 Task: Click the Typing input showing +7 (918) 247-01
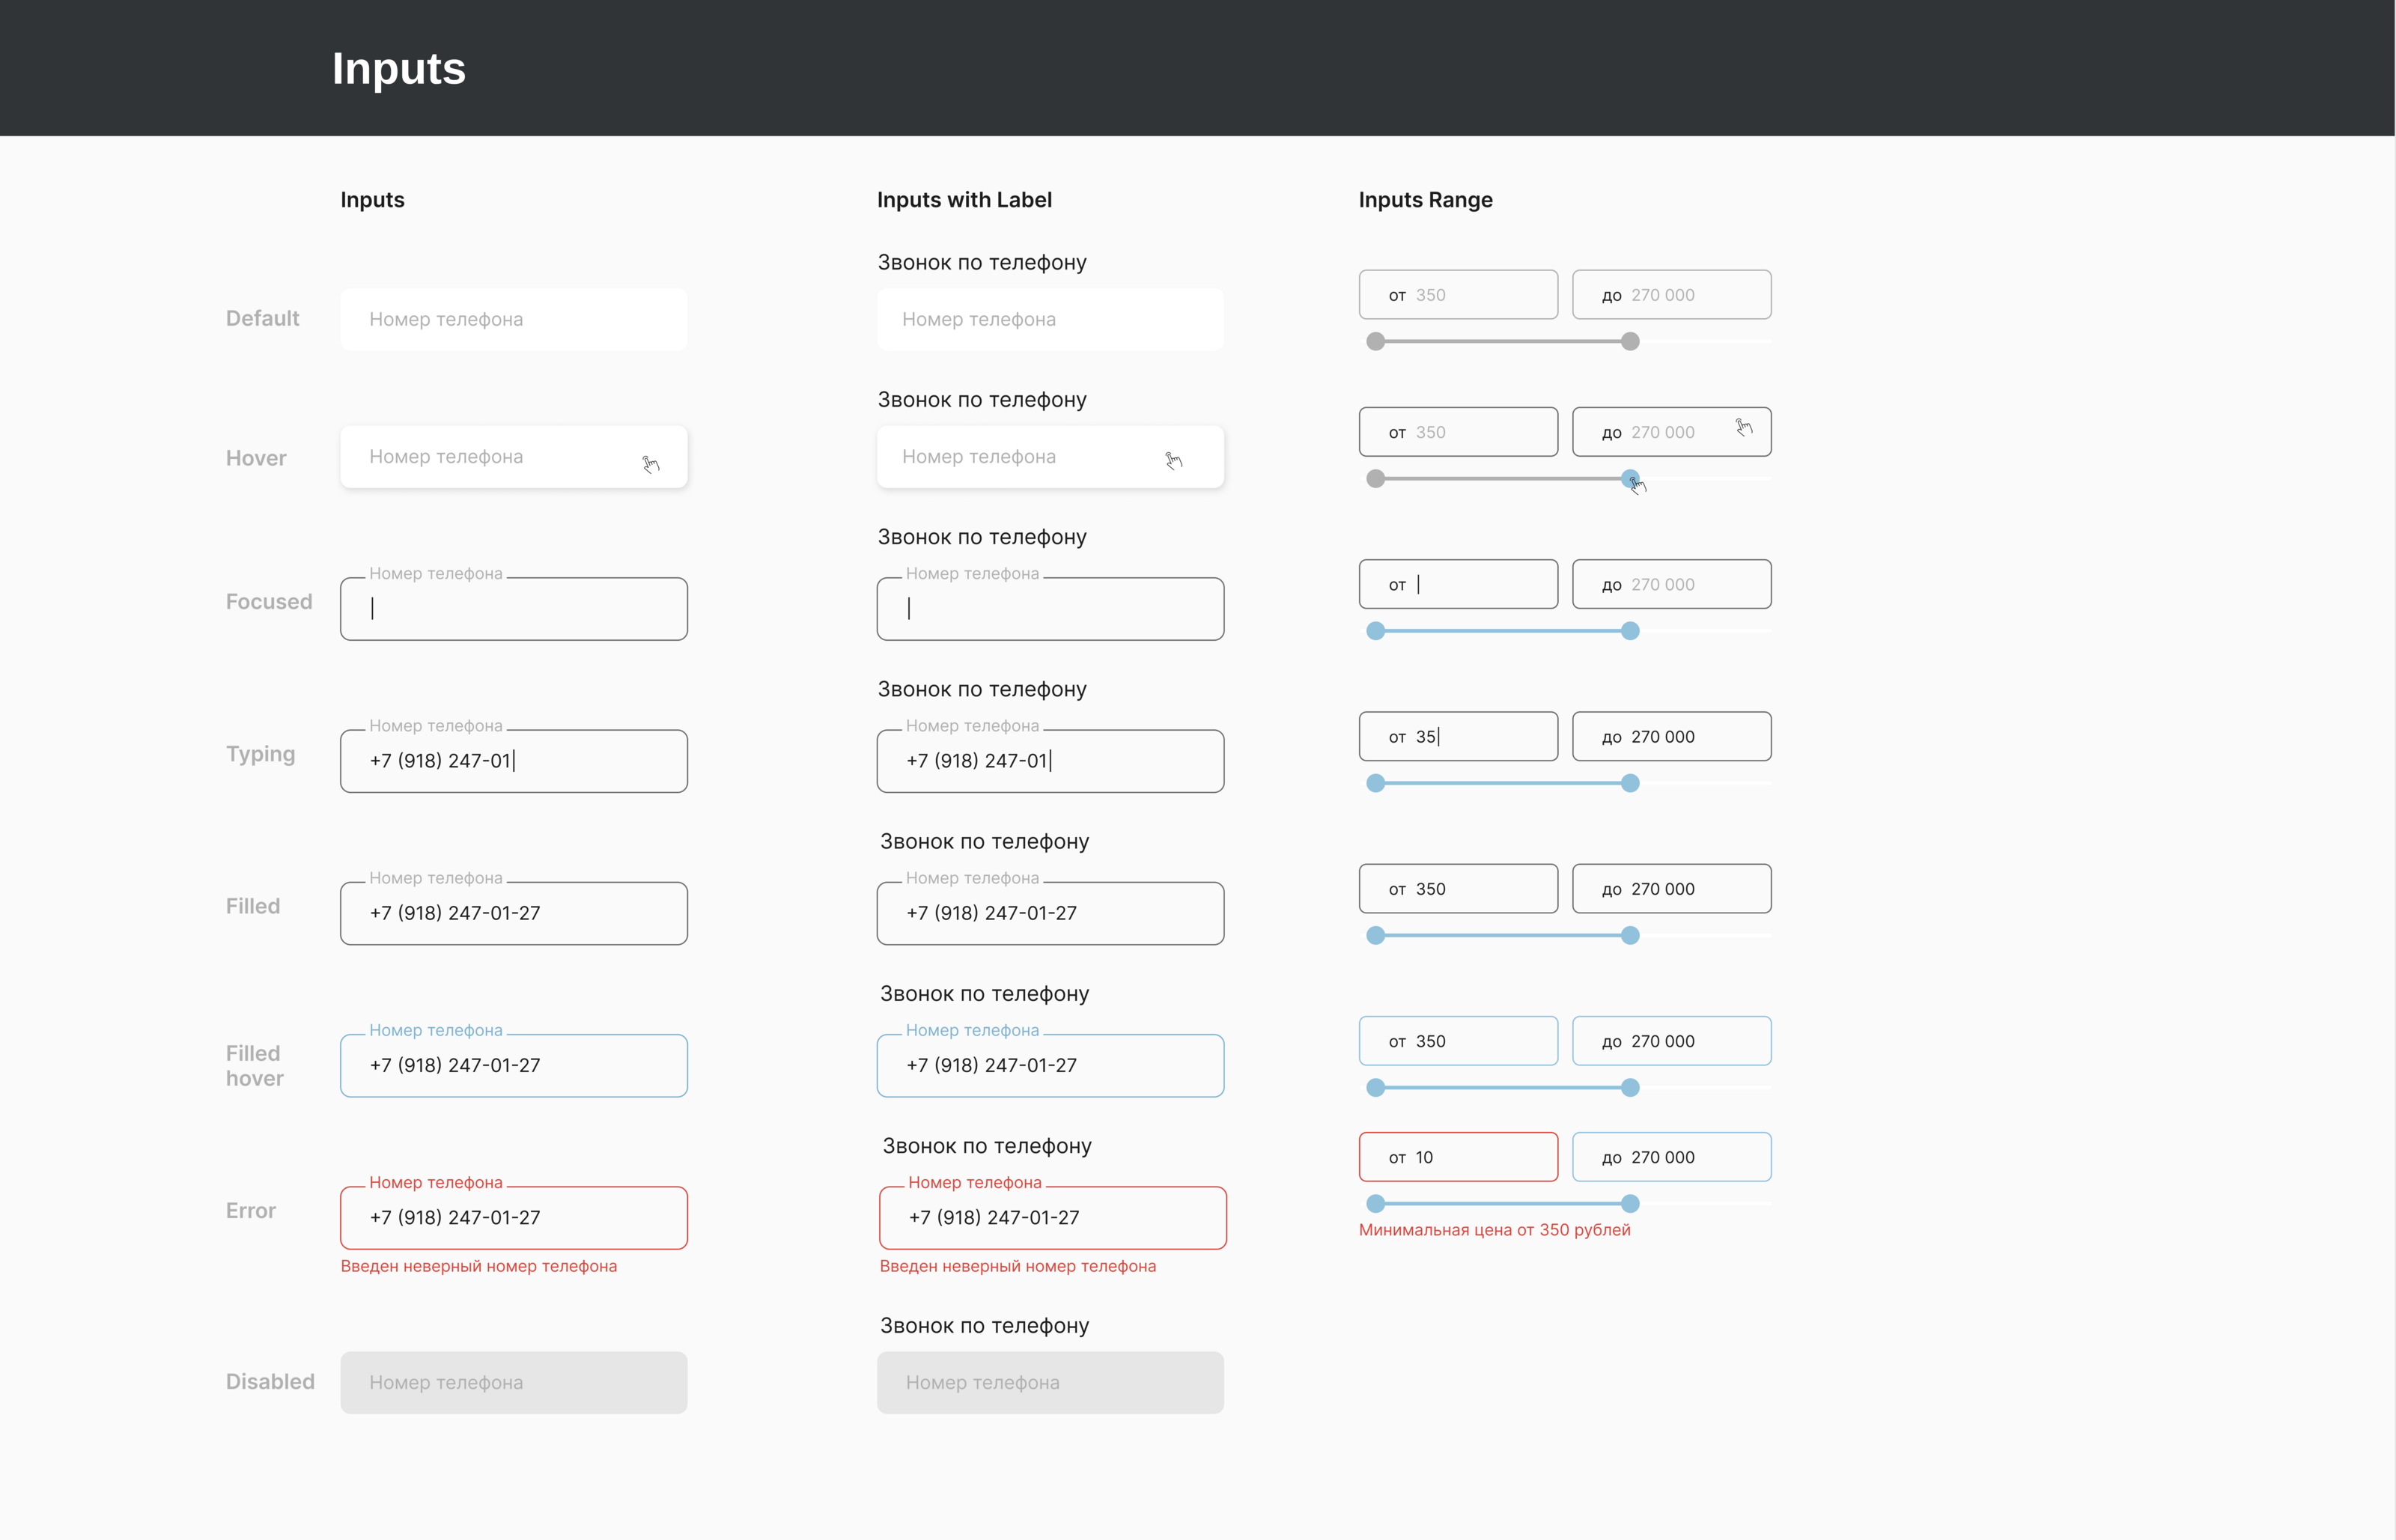click(x=513, y=761)
